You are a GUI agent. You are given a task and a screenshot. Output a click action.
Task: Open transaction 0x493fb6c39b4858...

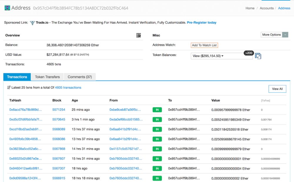25,139
